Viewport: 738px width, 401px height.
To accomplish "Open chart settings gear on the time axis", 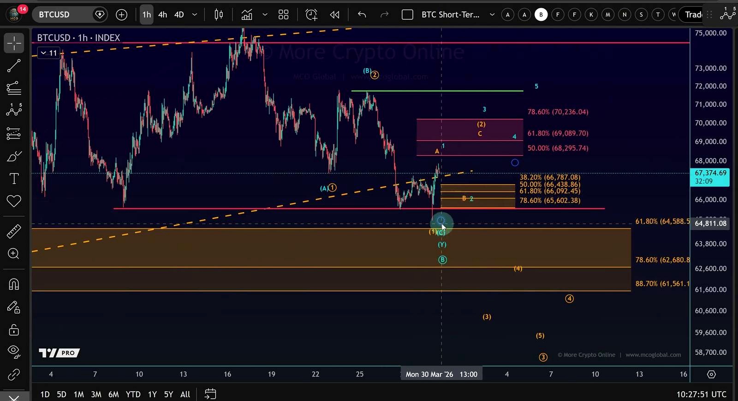I will coord(712,374).
